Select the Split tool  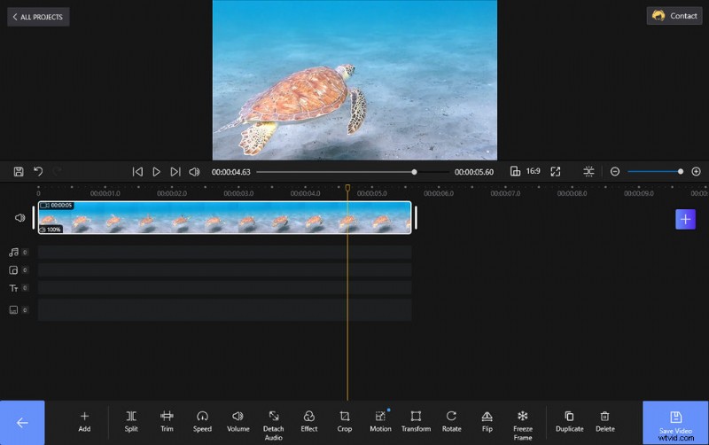pyautogui.click(x=131, y=420)
